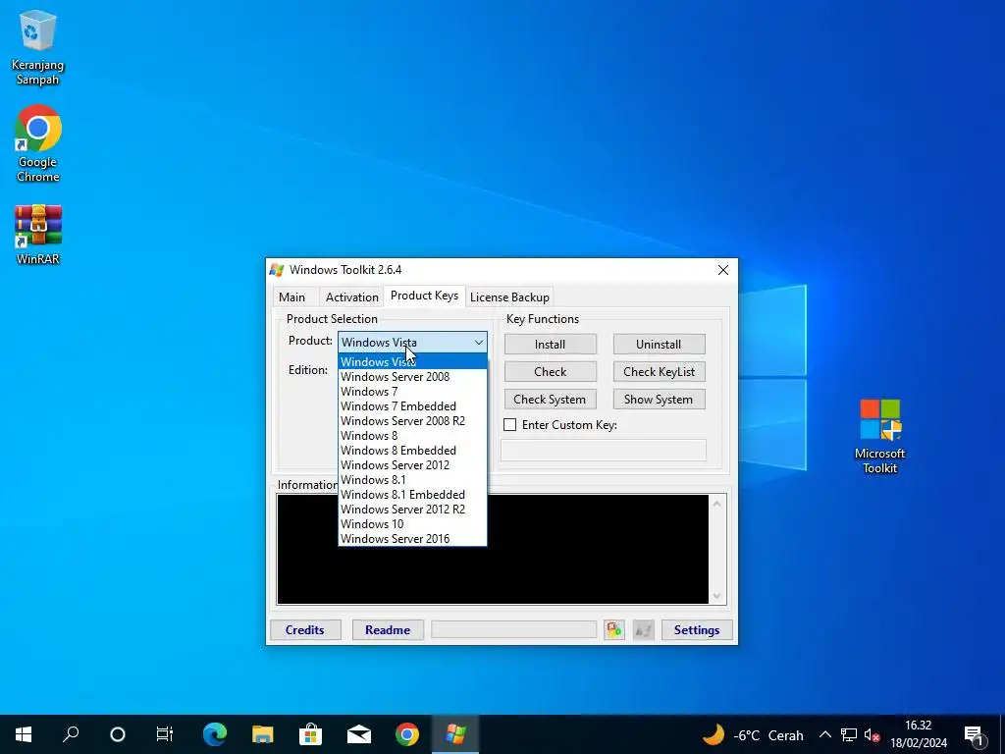Open Cortana circle icon on taskbar

pyautogui.click(x=118, y=734)
